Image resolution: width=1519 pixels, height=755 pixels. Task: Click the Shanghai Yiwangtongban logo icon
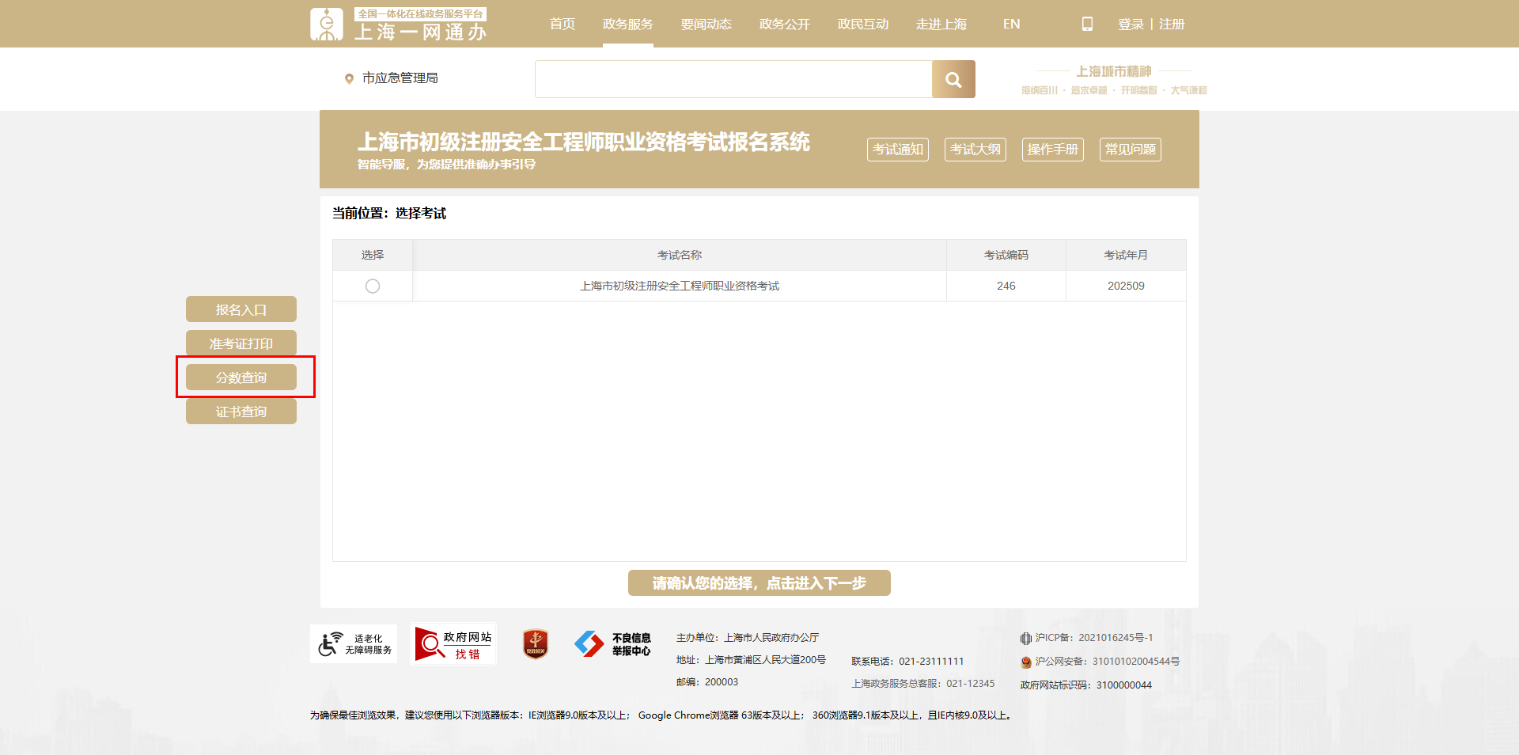tap(326, 25)
